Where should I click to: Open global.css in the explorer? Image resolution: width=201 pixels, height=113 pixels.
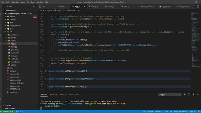pos(15,50)
